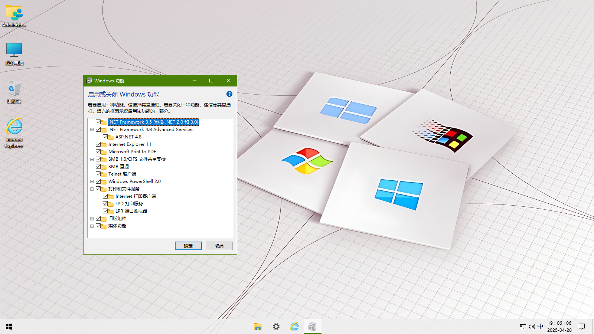This screenshot has width=594, height=334.
Task: Select the LPD 打印服务 label
Action: (x=129, y=203)
